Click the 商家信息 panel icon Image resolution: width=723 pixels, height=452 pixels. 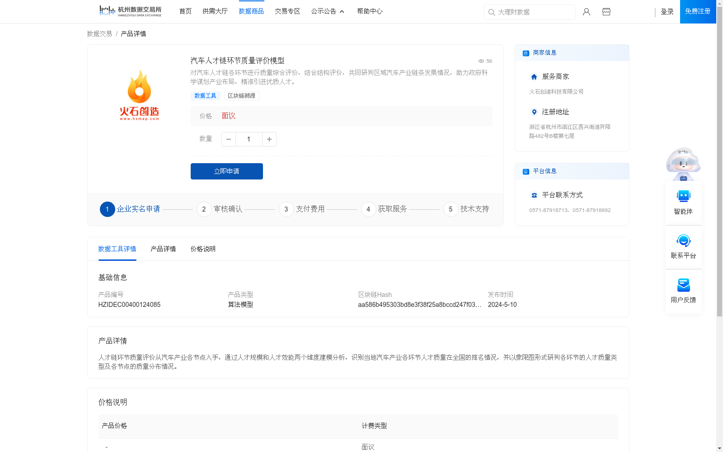(526, 53)
